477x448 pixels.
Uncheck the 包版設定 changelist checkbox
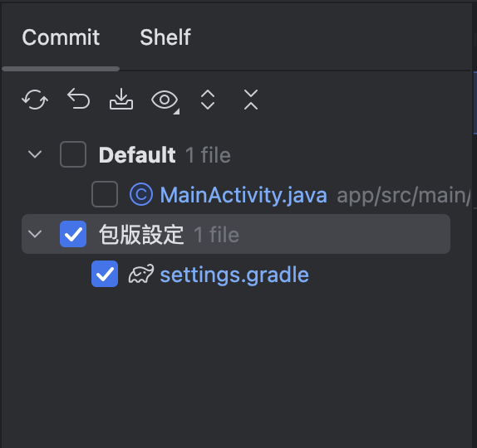pos(73,234)
